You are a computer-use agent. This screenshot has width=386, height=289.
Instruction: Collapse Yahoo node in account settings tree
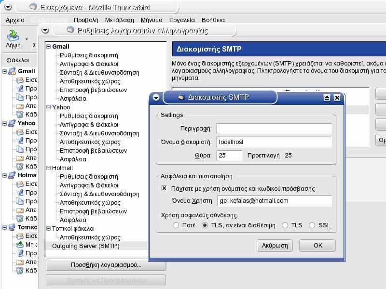point(49,107)
